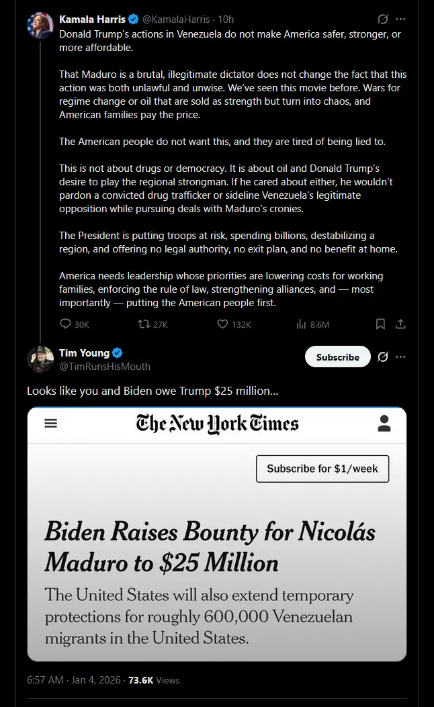The image size is (434, 707).
Task: Subscribe to Tim Young
Action: (337, 357)
